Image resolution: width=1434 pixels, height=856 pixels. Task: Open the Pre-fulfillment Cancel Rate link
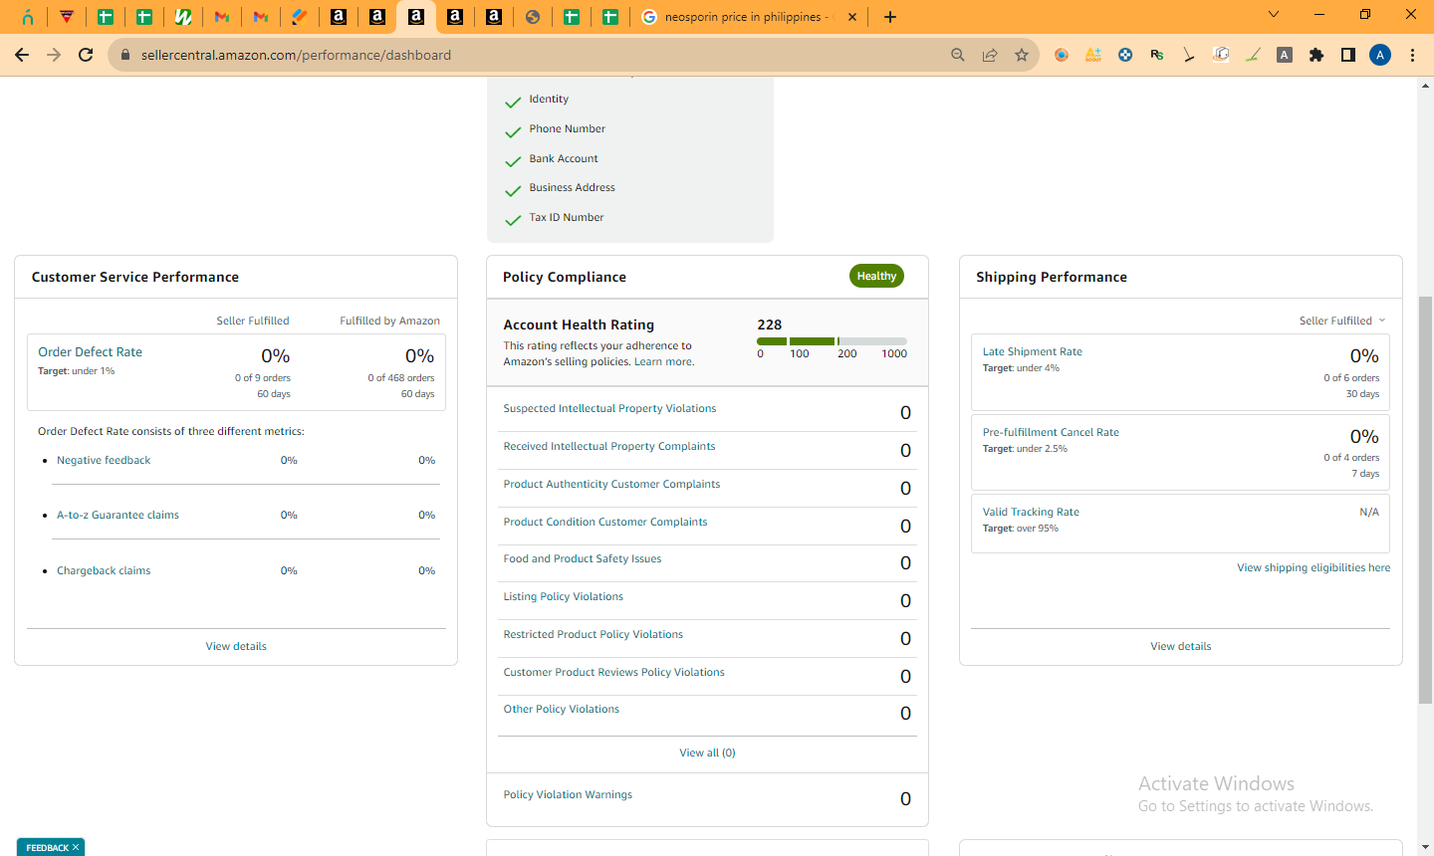pos(1051,432)
